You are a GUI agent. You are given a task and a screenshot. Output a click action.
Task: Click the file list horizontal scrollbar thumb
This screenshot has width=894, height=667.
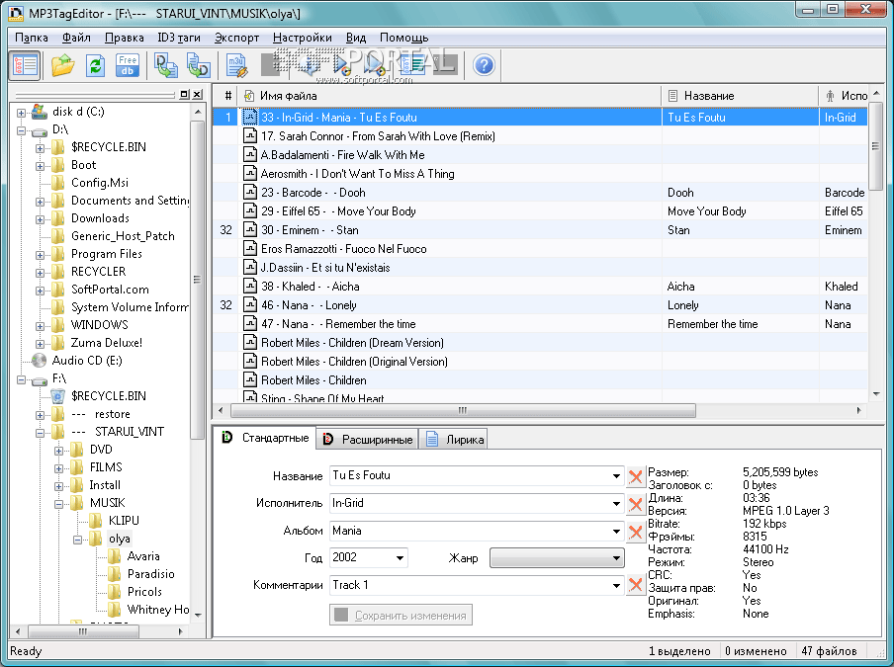point(463,410)
